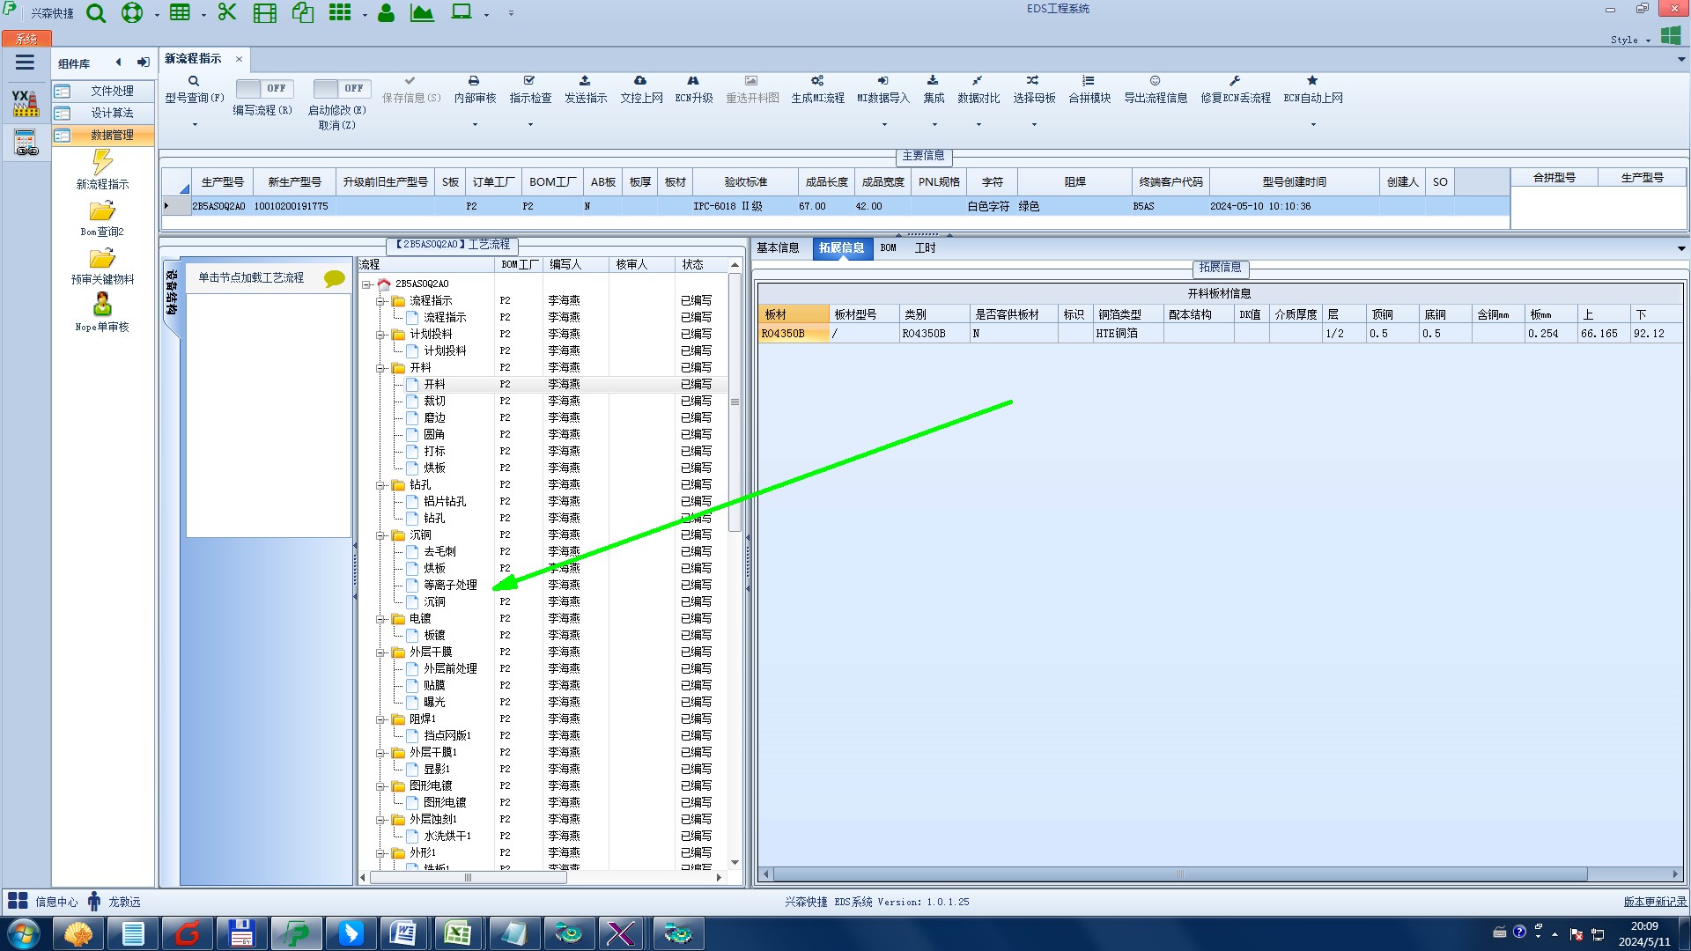The width and height of the screenshot is (1691, 951).
Task: Click the 型号查询 search icon
Action: (194, 81)
